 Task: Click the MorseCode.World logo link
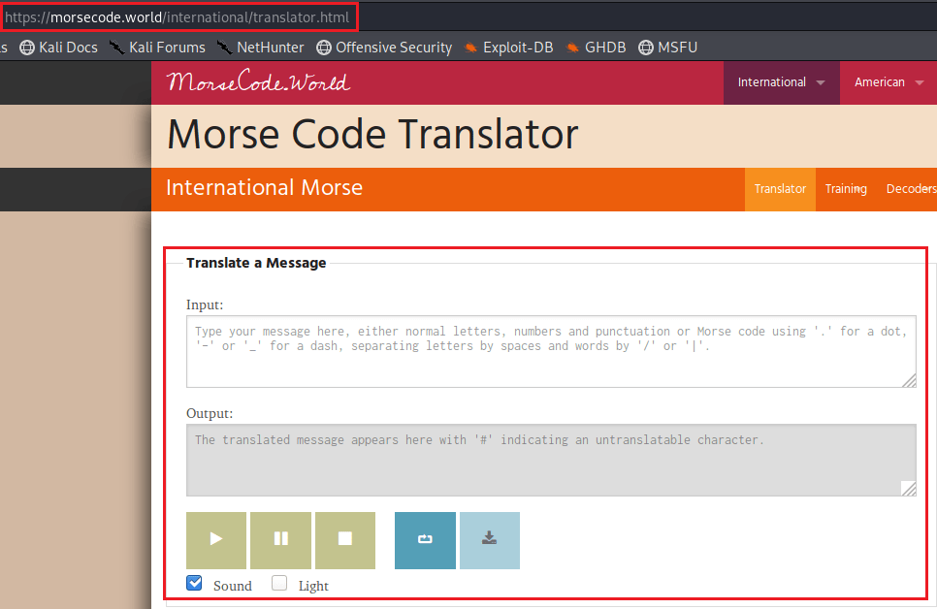258,82
